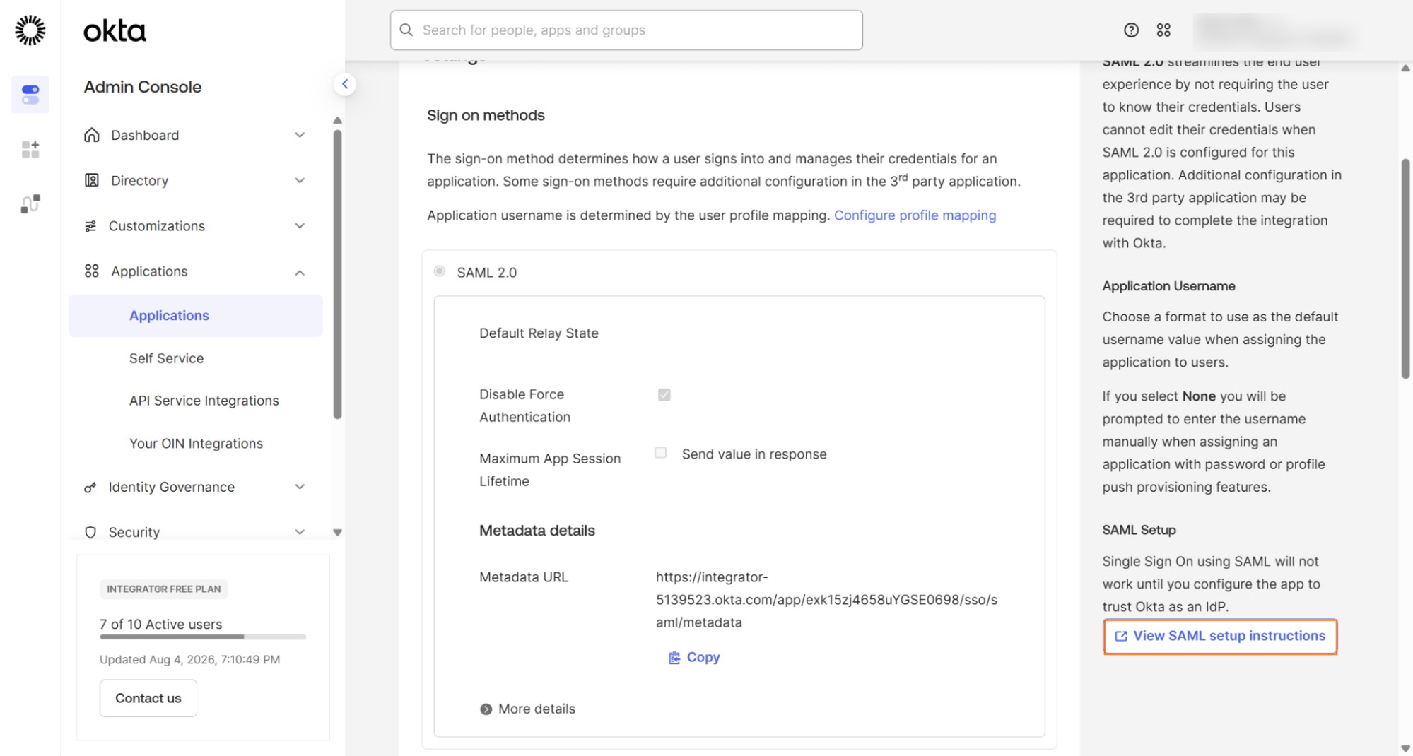Click the external link icon on SAML setup button

[1121, 636]
